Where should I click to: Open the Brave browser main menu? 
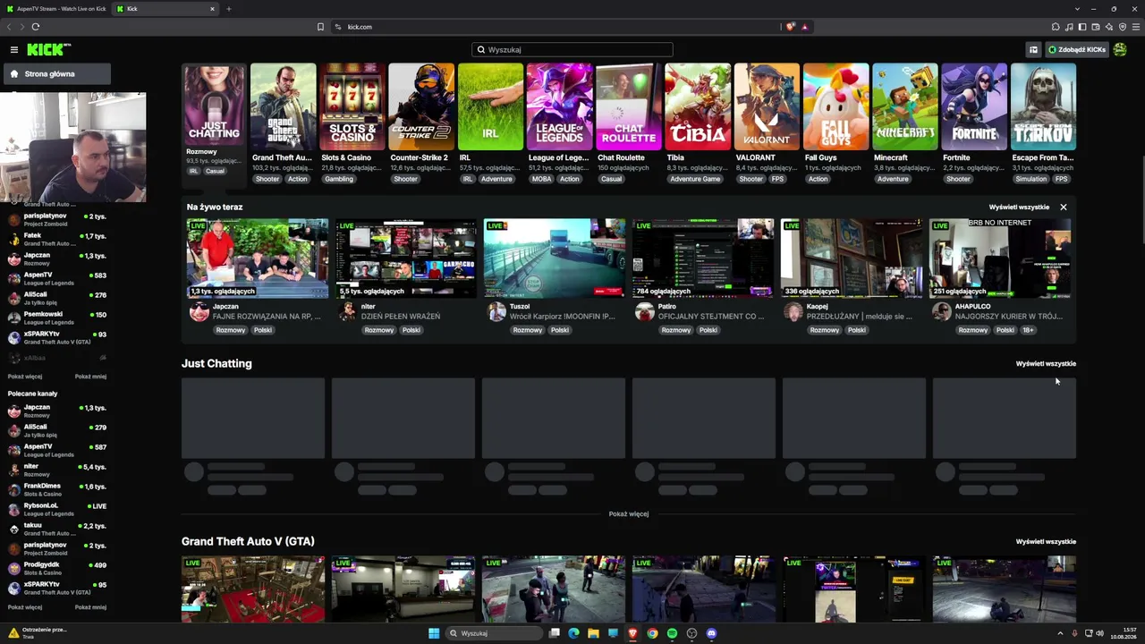click(1134, 27)
